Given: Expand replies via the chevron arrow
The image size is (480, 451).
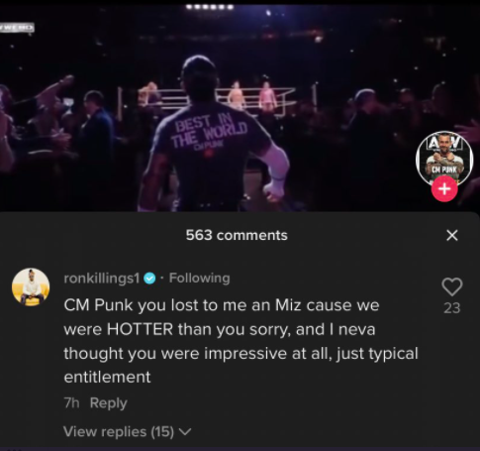Looking at the screenshot, I should coord(185,431).
